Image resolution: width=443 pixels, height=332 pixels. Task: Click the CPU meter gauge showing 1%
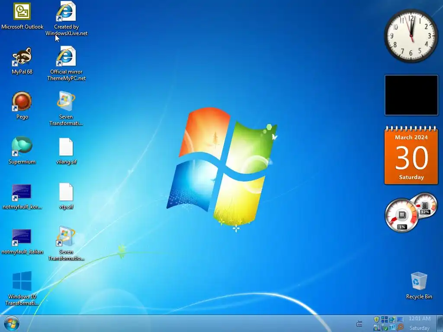(402, 216)
